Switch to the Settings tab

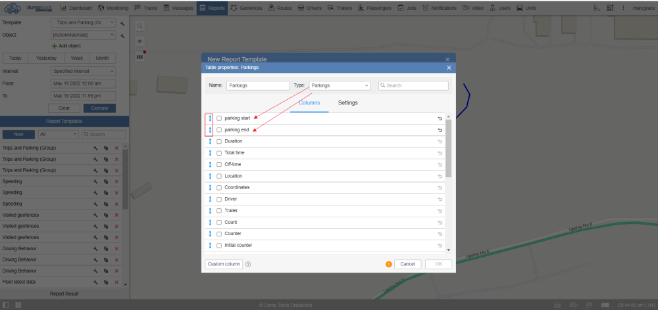click(x=347, y=103)
